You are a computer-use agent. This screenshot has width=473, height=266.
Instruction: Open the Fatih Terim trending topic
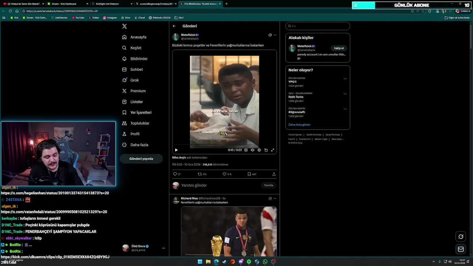click(x=296, y=97)
